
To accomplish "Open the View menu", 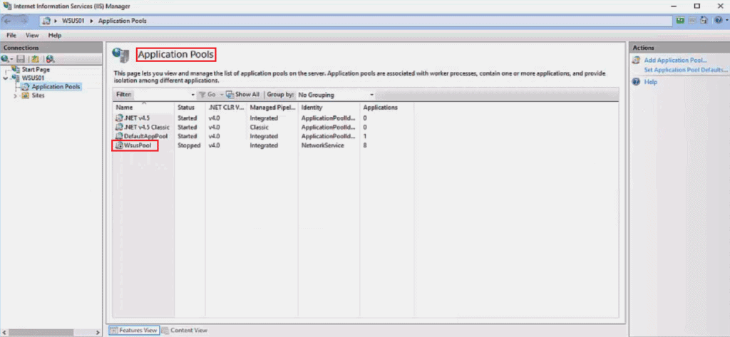I will (x=32, y=35).
